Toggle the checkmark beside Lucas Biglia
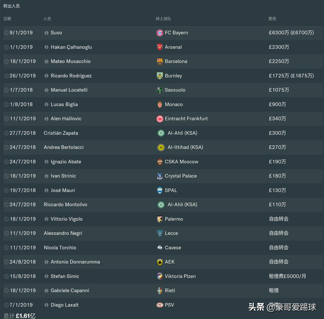Image resolution: width=324 pixels, height=319 pixels. [6, 104]
